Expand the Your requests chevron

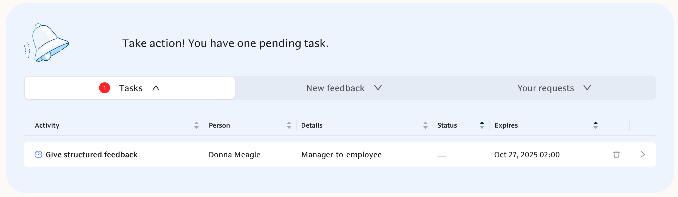(x=587, y=88)
